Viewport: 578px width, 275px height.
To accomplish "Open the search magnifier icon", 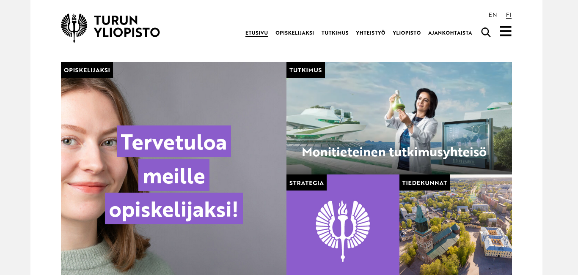I will pyautogui.click(x=486, y=33).
